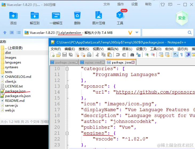Click the 删除 (delete) trash icon

tap(77, 15)
